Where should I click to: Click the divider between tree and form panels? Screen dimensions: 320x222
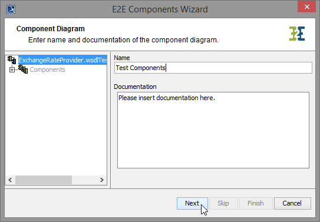(x=110, y=120)
